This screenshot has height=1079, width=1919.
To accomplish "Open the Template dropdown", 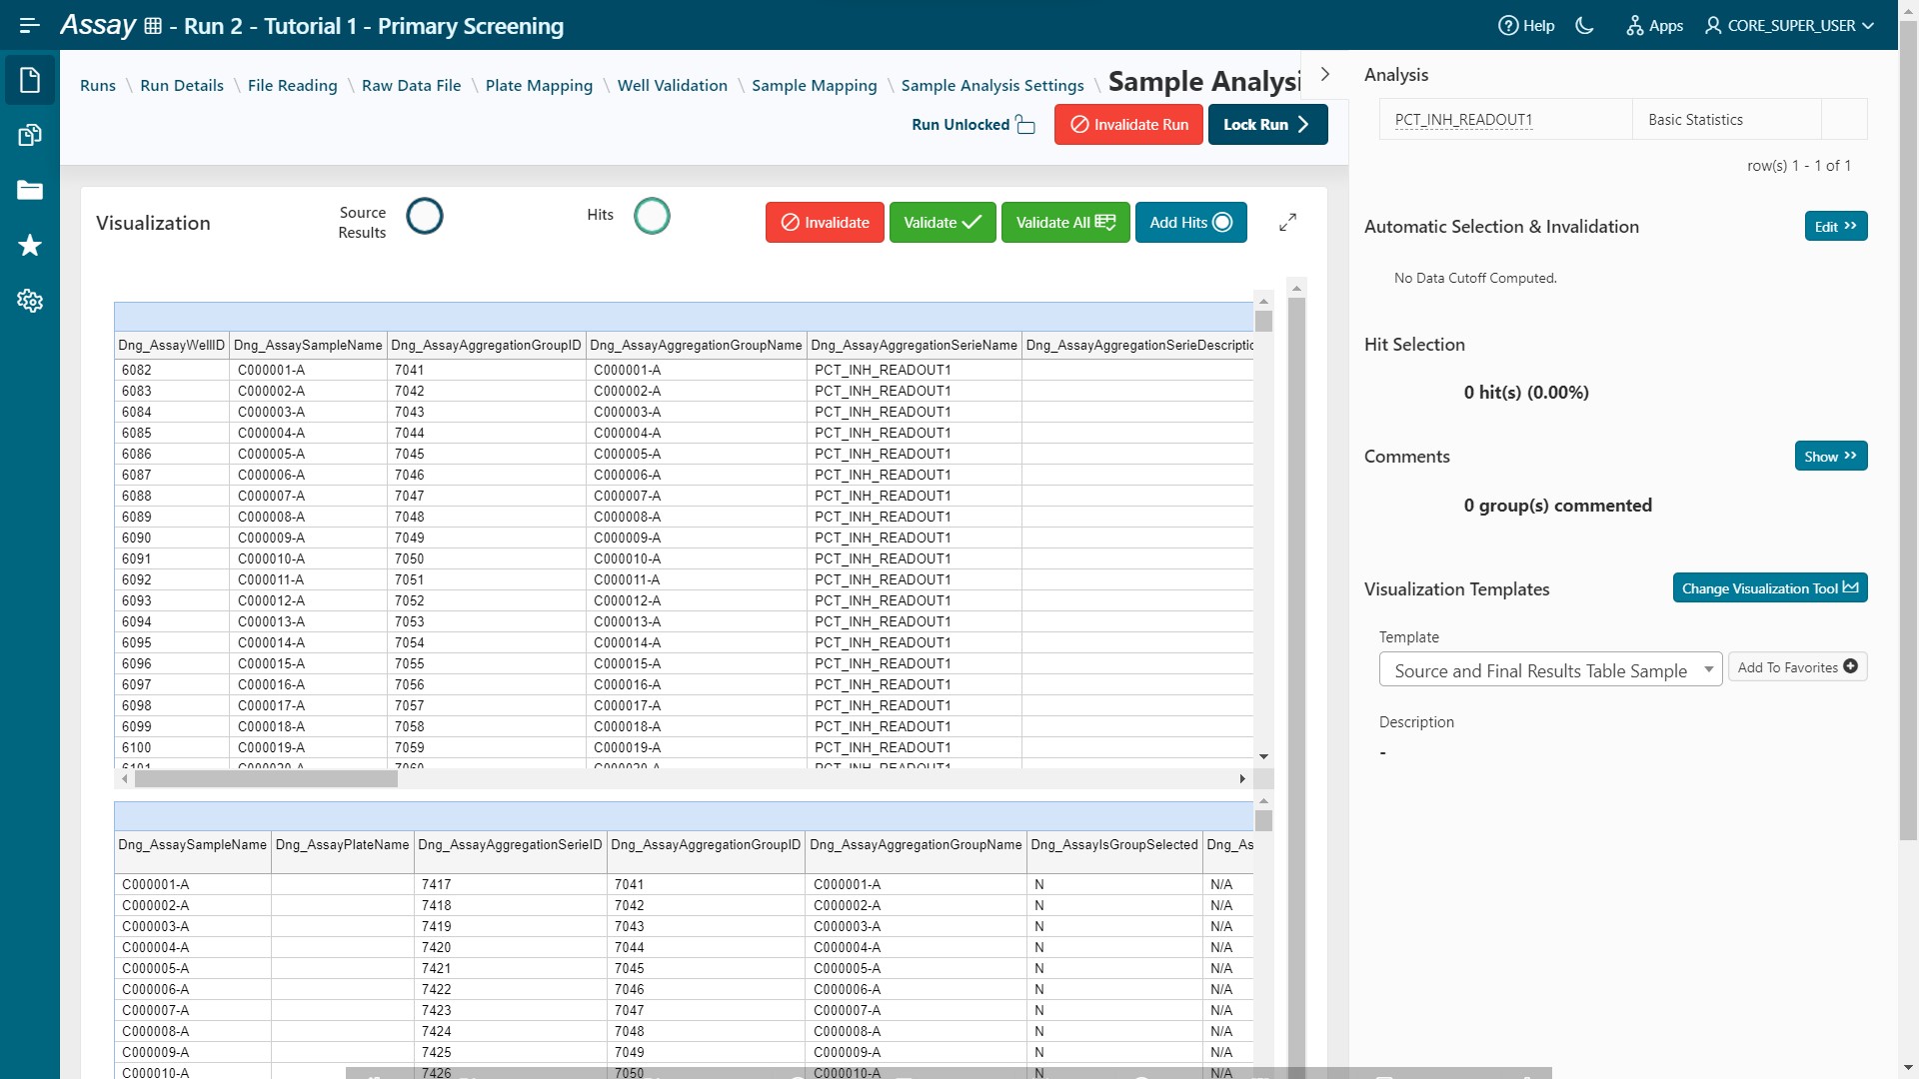I will click(x=1550, y=669).
